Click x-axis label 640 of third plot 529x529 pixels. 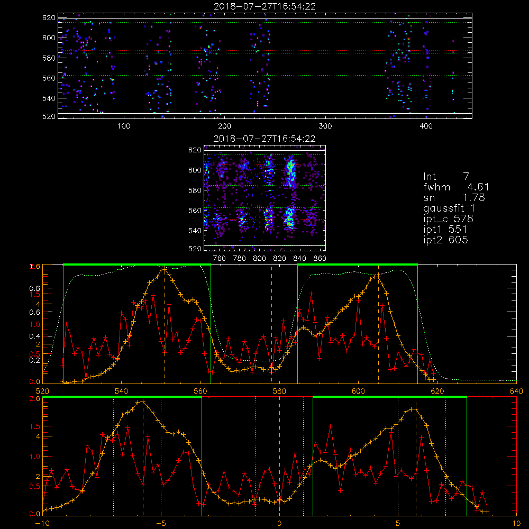(x=516, y=391)
